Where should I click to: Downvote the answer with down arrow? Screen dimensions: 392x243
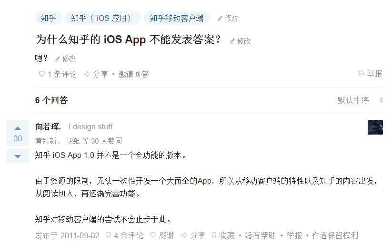pyautogui.click(x=18, y=156)
